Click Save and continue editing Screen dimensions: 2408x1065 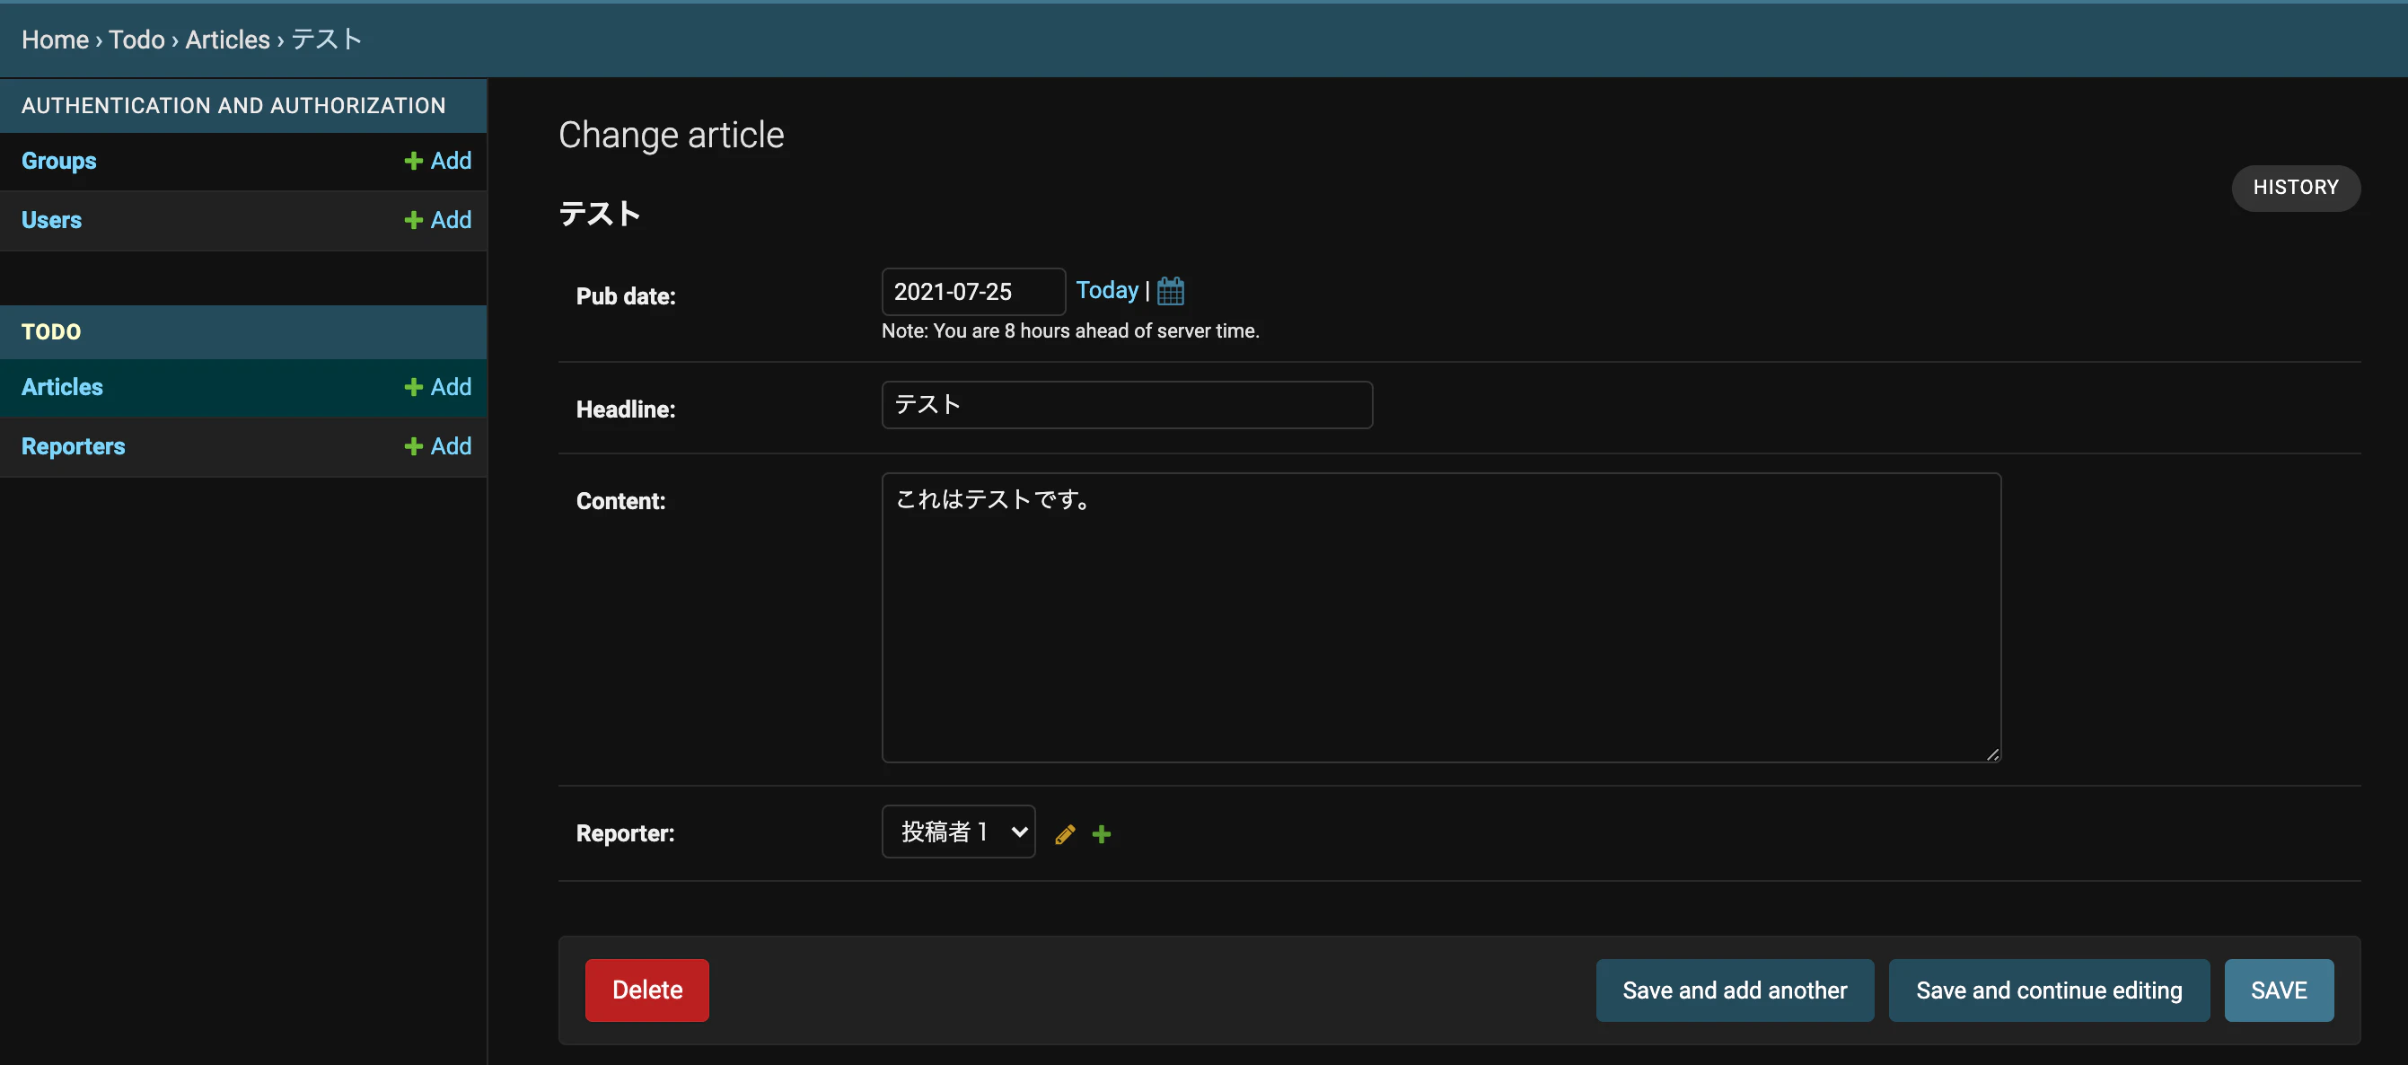tap(2049, 990)
